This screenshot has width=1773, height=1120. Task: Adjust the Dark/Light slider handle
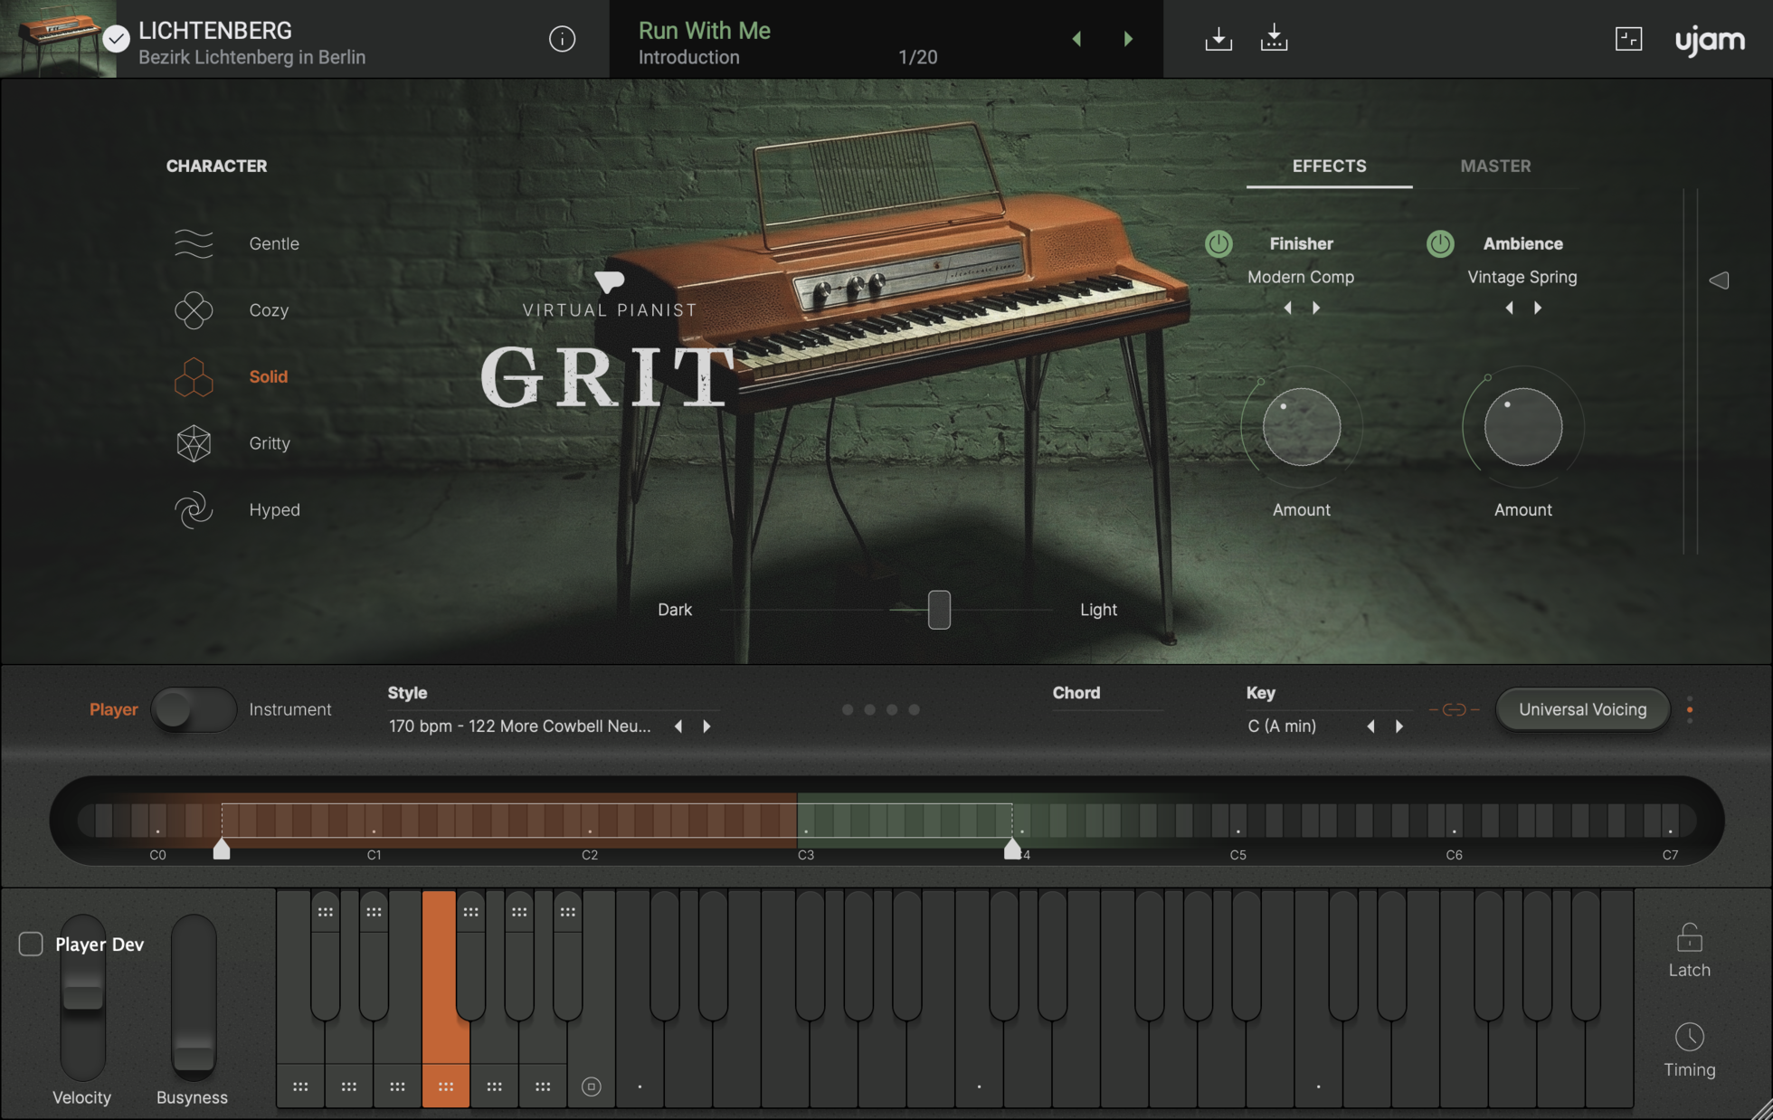point(938,610)
